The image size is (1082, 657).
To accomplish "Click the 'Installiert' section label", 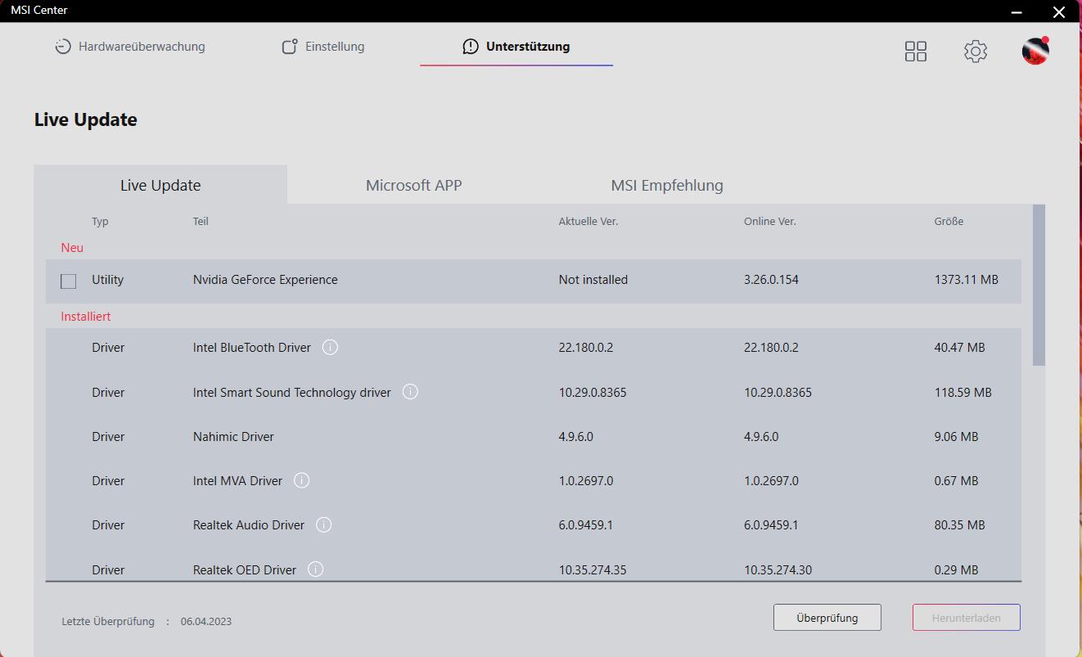I will pos(86,316).
